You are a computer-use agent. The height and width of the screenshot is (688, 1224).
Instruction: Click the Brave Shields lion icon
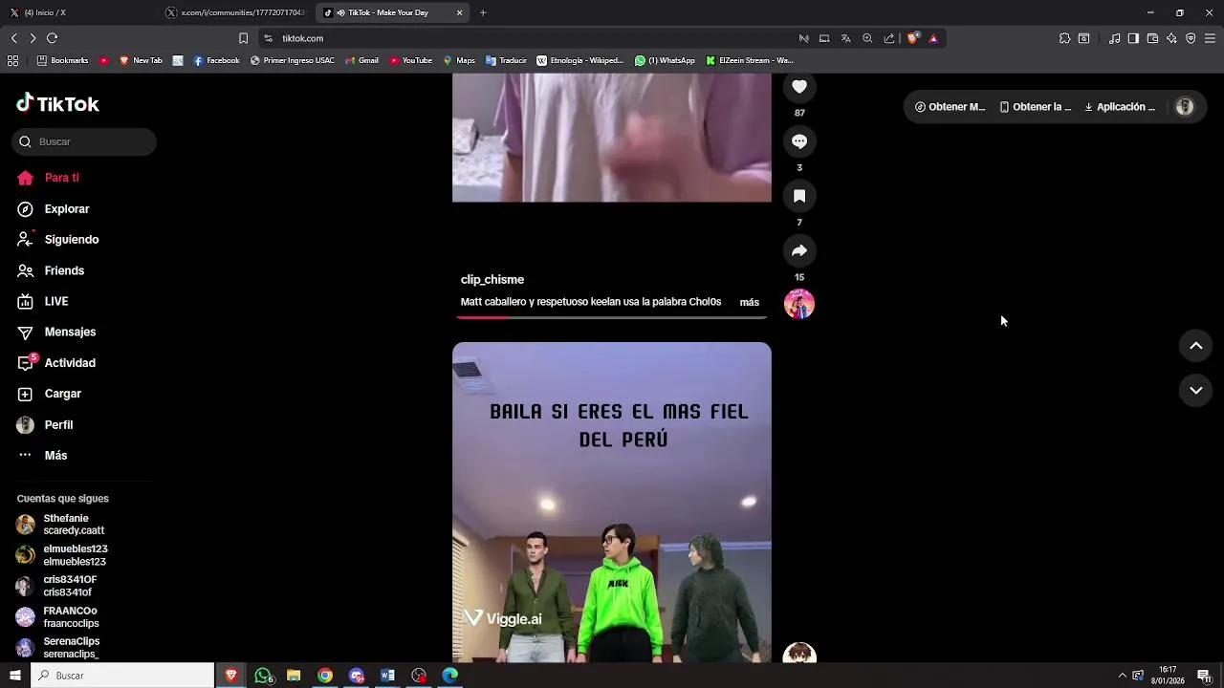pos(913,38)
